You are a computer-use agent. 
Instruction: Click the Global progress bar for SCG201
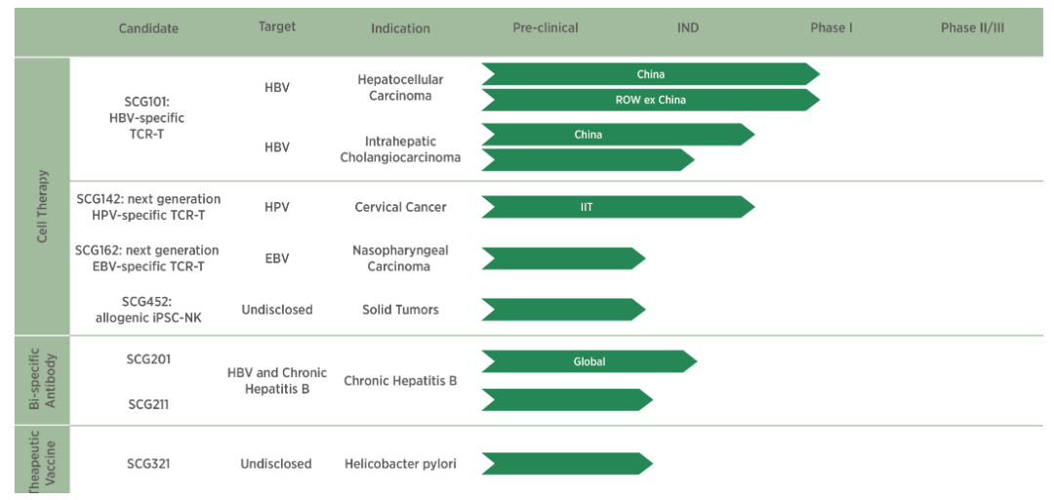pos(588,361)
